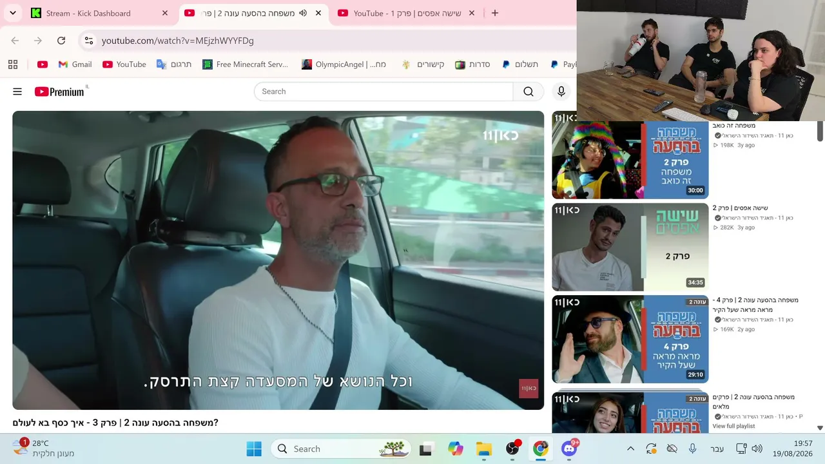Go to YouTube Premium home logo

pos(59,92)
